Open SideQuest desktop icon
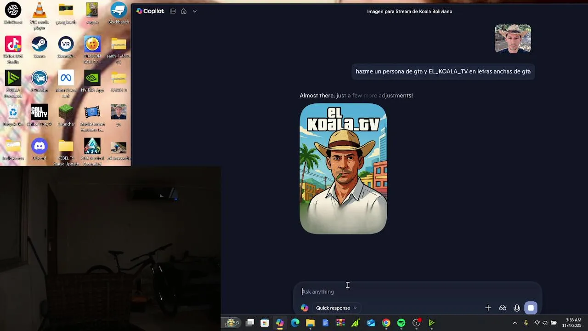 click(13, 14)
